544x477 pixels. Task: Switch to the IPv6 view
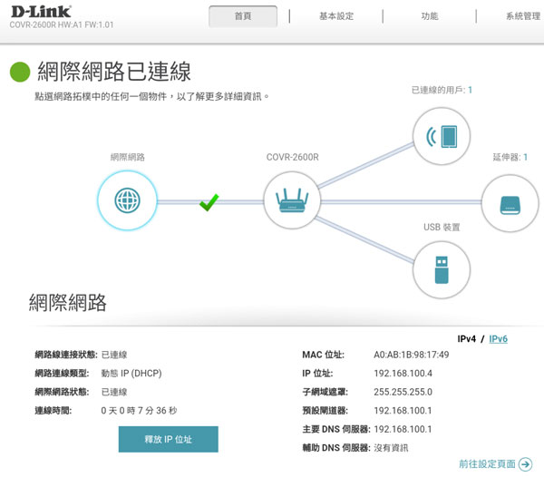click(498, 339)
